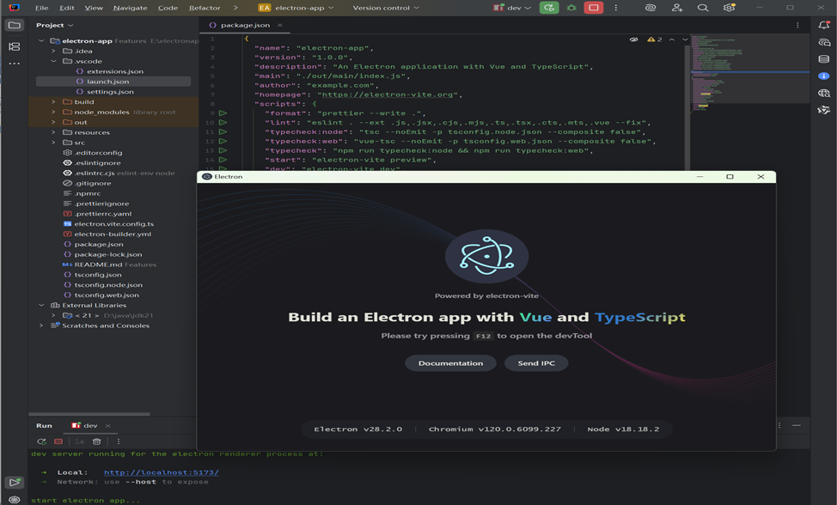
Task: Stop the running dev configuration
Action: point(593,8)
